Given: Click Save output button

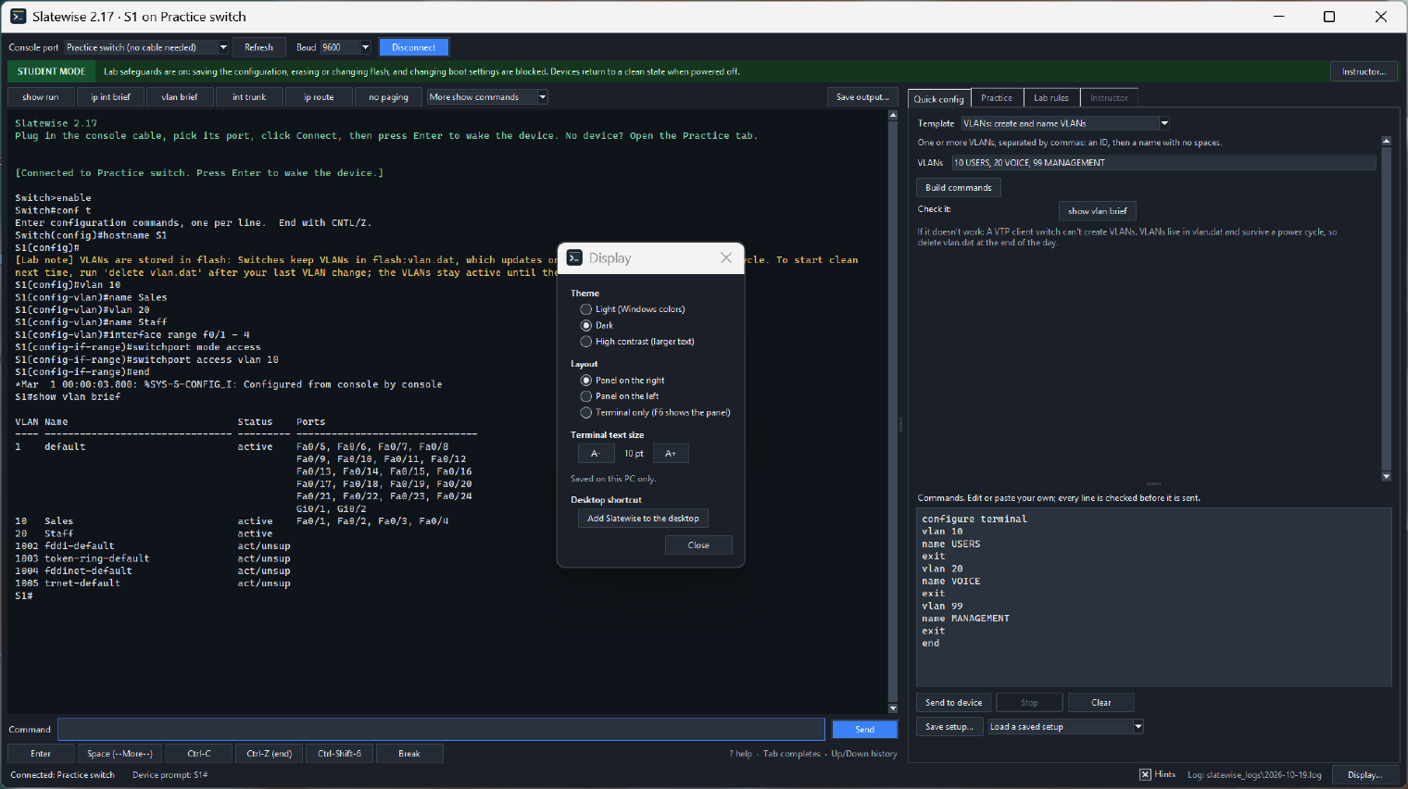Looking at the screenshot, I should point(862,97).
